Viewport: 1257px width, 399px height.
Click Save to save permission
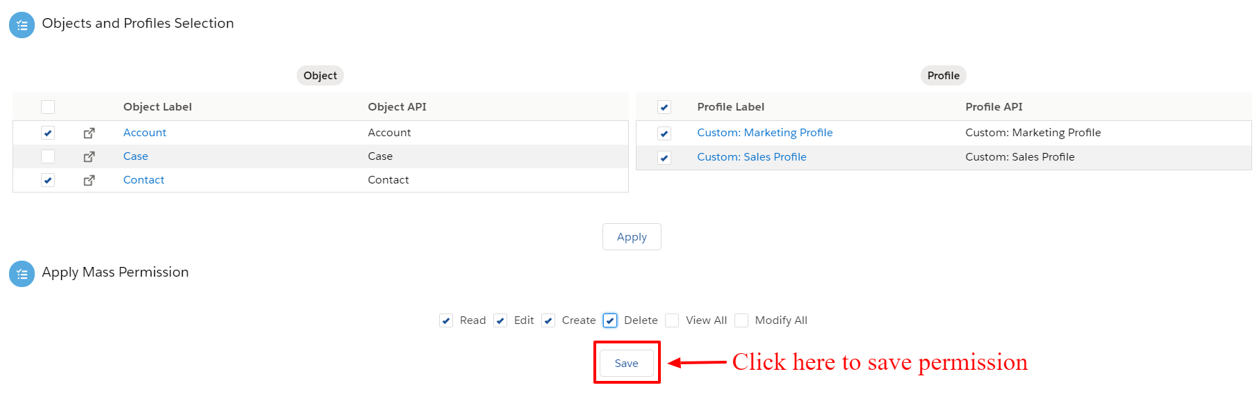(x=627, y=363)
